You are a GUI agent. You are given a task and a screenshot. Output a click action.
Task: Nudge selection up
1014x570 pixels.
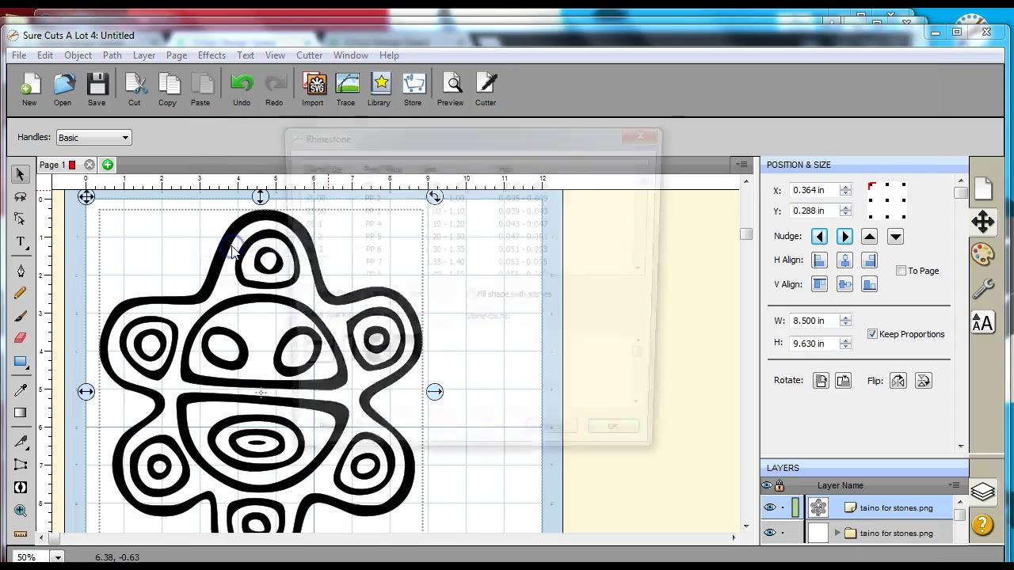(870, 237)
